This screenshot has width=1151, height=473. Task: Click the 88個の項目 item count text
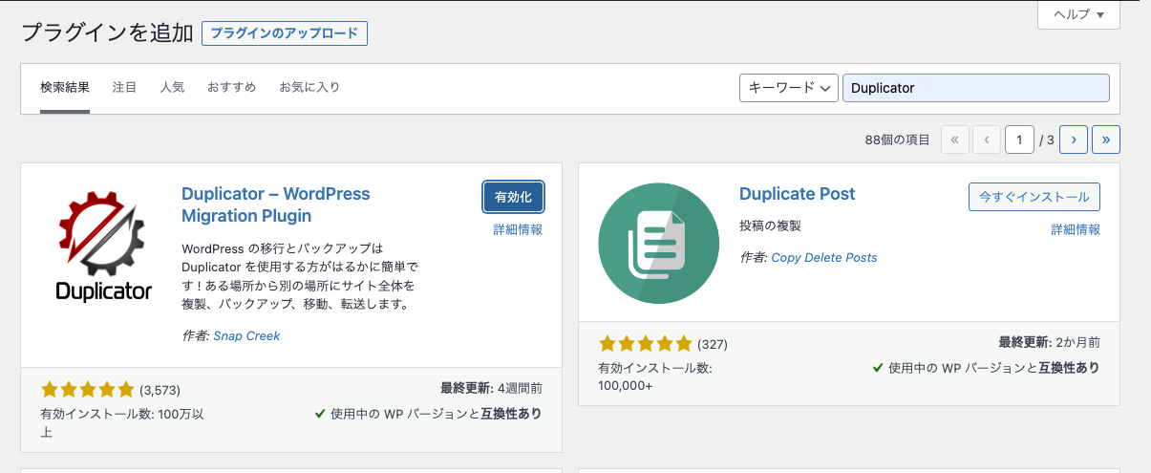click(x=898, y=140)
